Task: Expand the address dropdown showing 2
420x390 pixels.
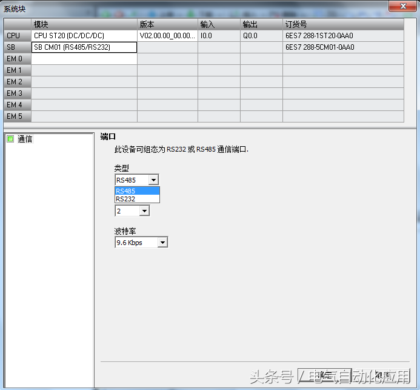Action: click(x=144, y=211)
